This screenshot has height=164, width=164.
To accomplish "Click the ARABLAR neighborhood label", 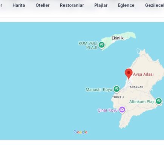I will 136,87.
